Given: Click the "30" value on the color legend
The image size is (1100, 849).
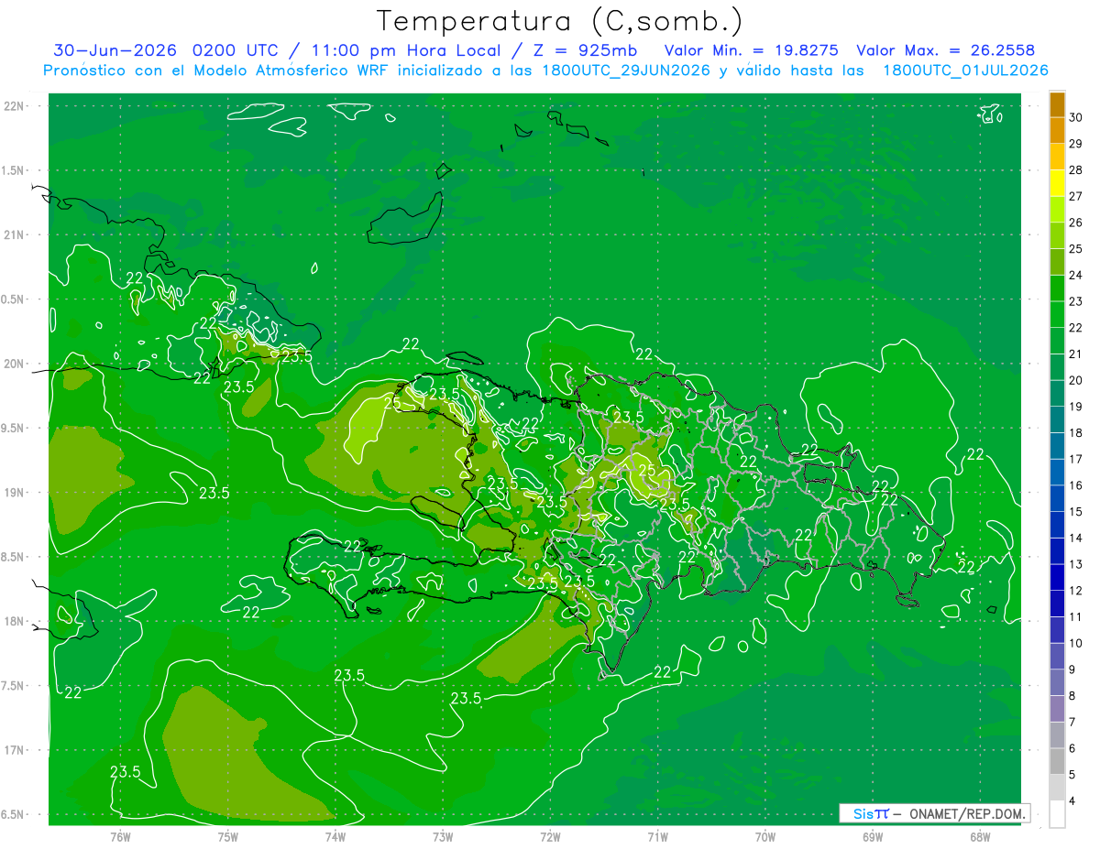Looking at the screenshot, I should tap(1076, 117).
